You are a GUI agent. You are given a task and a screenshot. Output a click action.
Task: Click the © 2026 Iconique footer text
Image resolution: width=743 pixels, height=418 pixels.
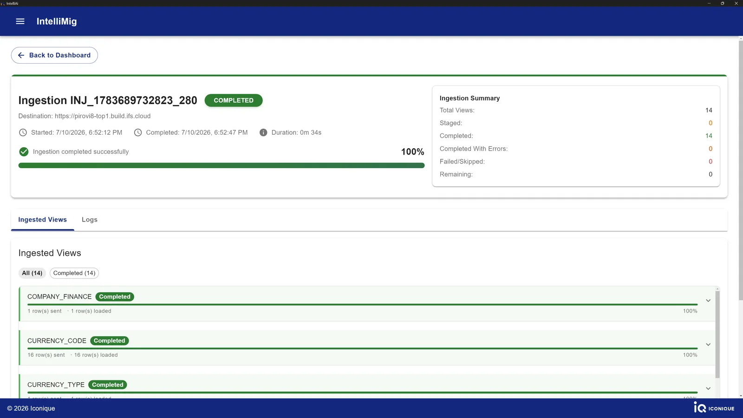point(31,408)
